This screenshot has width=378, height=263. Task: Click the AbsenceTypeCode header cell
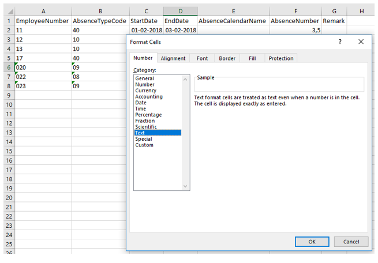100,21
